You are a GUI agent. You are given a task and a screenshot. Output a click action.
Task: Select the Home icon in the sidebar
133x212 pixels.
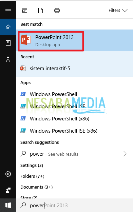(8, 27)
